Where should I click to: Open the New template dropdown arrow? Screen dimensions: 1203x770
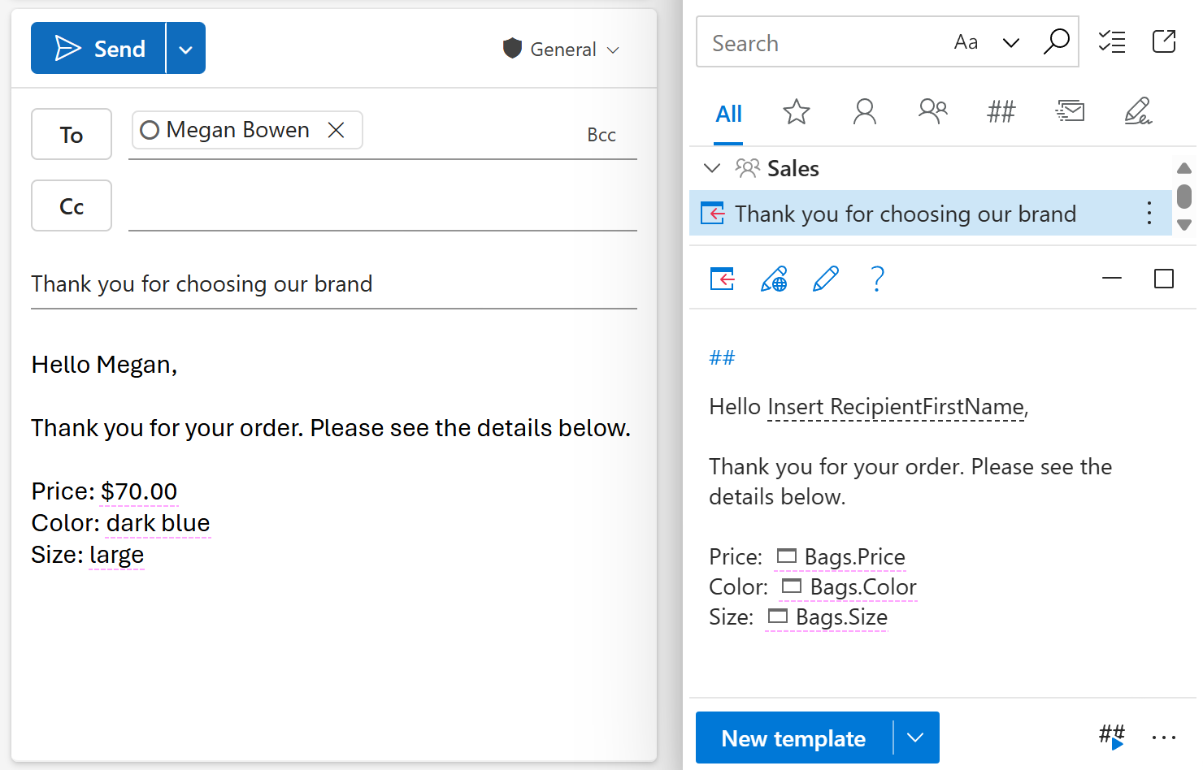tap(915, 738)
